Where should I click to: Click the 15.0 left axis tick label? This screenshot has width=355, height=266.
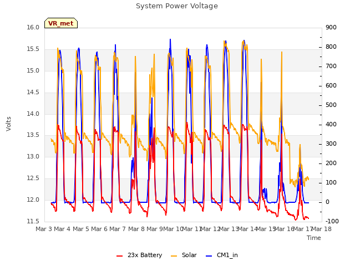tap(33, 71)
